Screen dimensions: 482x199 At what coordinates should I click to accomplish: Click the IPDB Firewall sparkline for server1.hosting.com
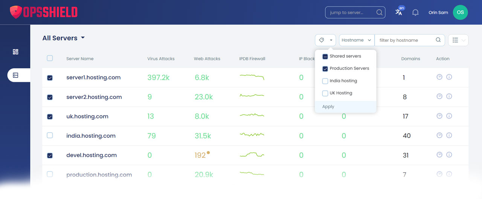(252, 77)
